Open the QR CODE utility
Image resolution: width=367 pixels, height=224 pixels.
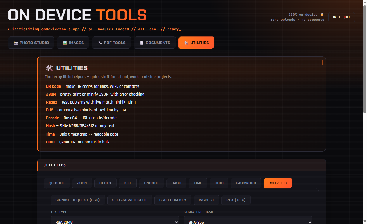point(57,183)
